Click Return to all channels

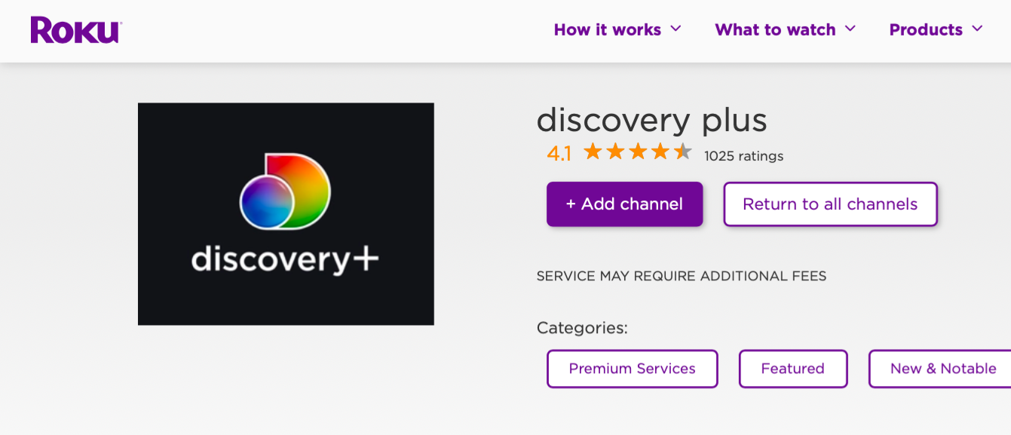click(830, 204)
